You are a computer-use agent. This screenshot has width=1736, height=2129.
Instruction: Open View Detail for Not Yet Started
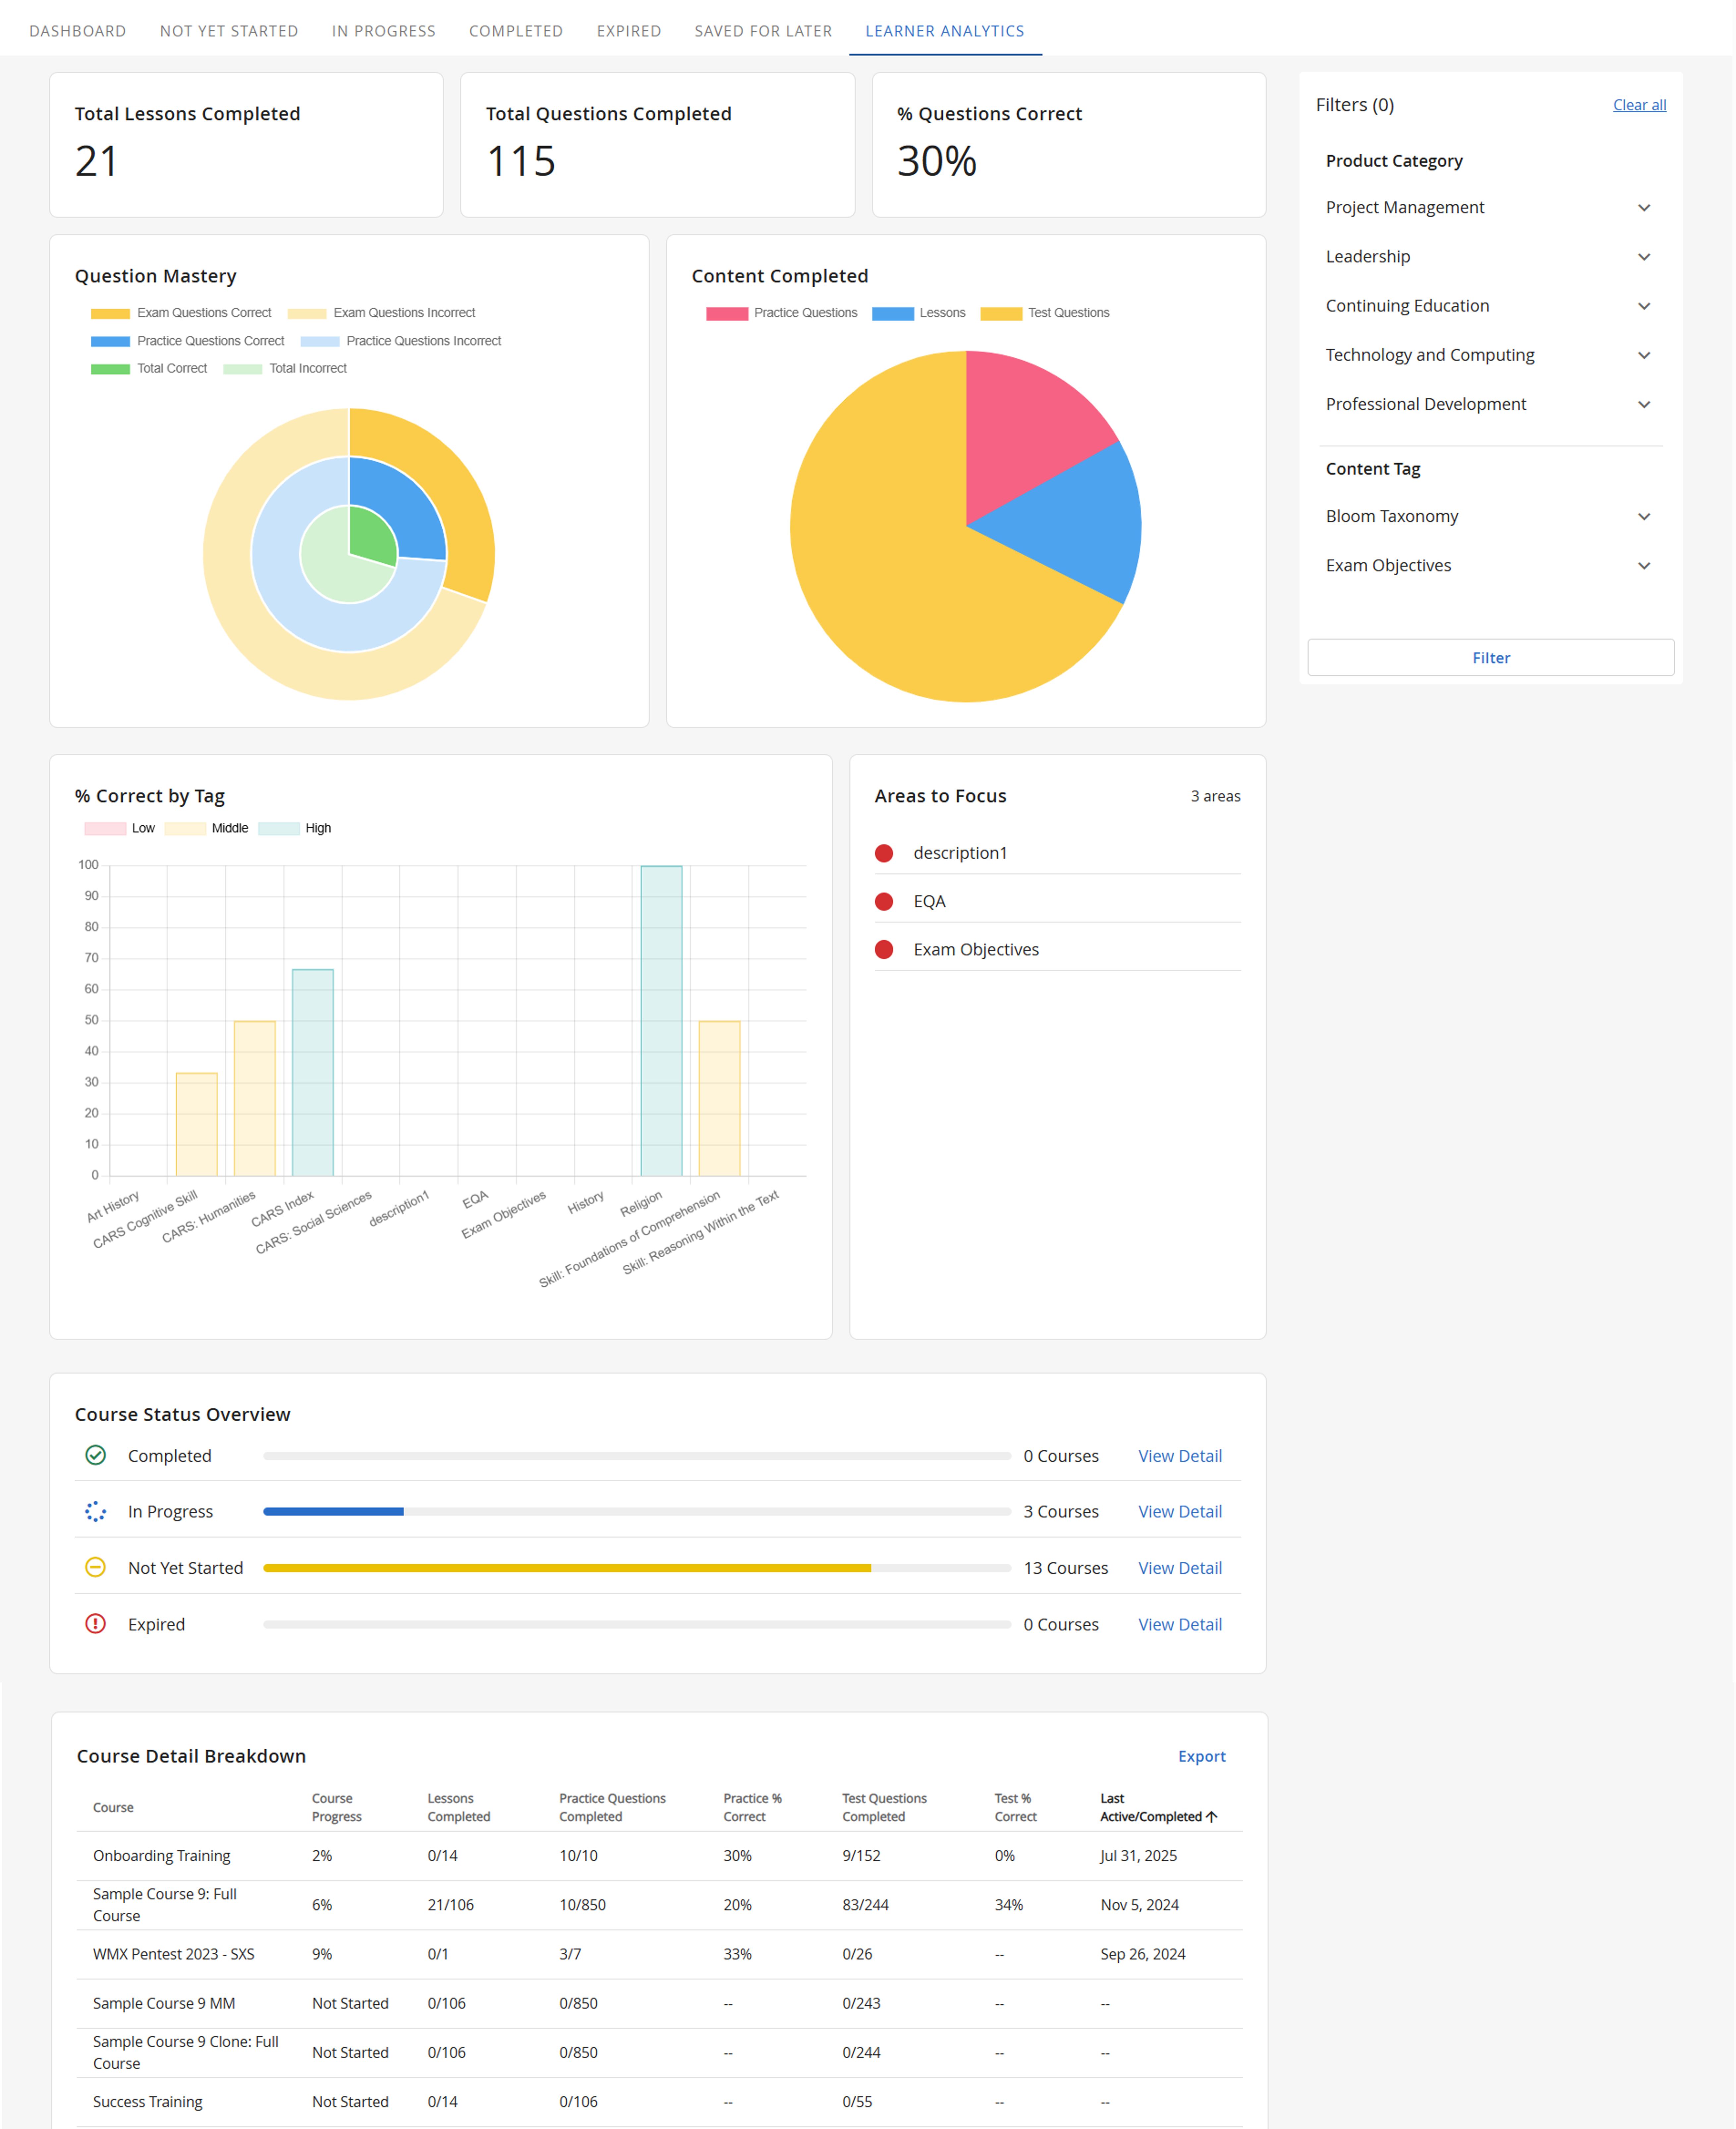coord(1180,1568)
